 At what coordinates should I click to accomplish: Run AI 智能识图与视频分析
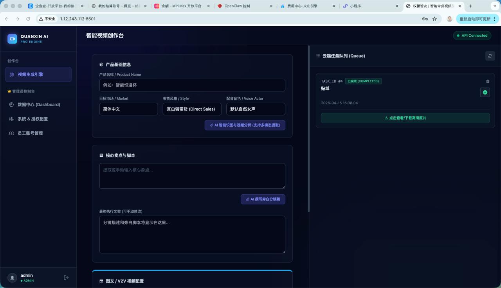(245, 125)
